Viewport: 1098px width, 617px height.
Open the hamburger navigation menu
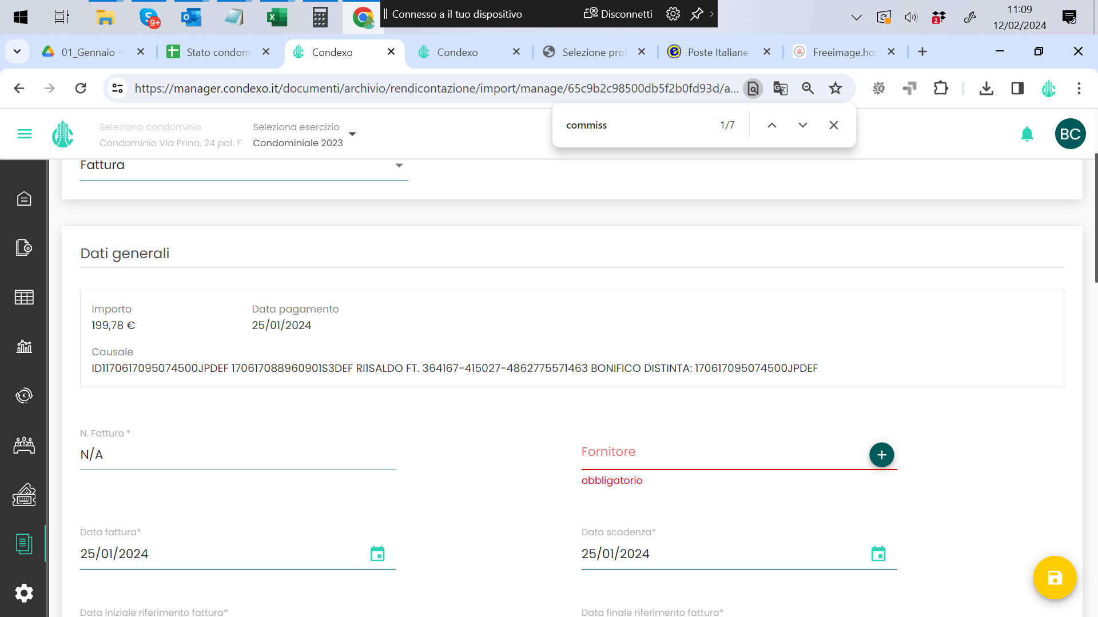click(25, 134)
